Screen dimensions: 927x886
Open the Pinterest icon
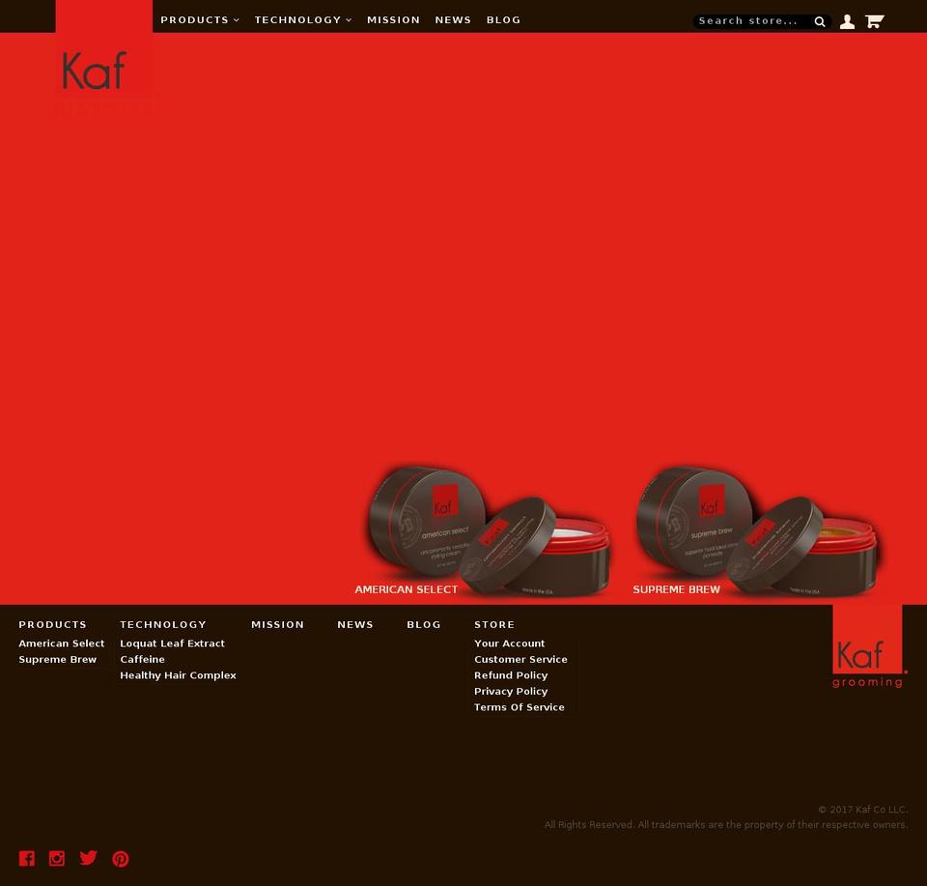121,859
